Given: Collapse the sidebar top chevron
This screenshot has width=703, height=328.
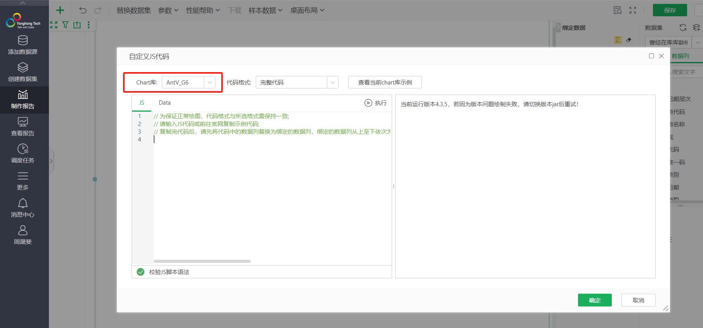Looking at the screenshot, I should point(23,3).
